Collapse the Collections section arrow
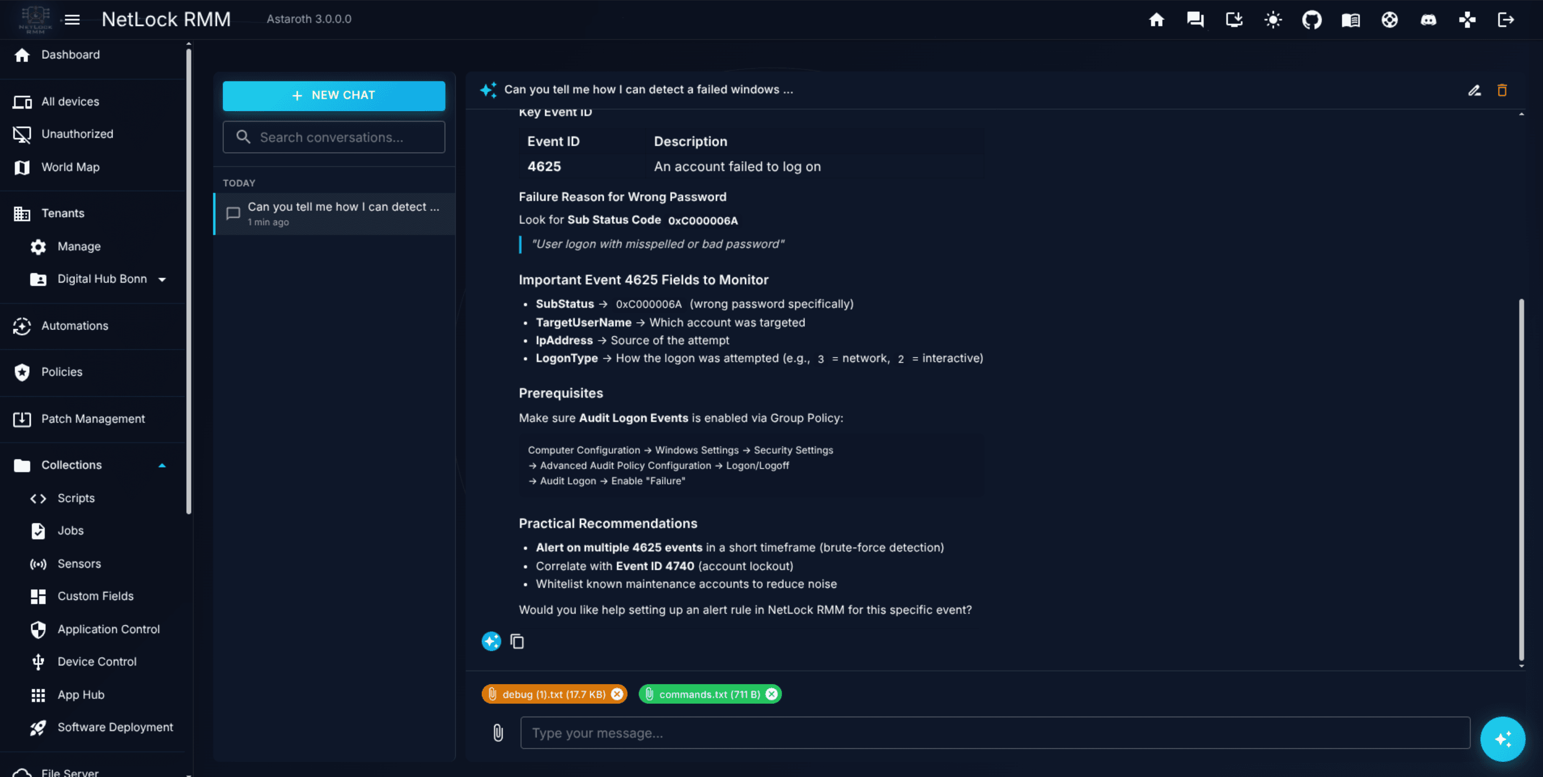1543x777 pixels. point(162,466)
